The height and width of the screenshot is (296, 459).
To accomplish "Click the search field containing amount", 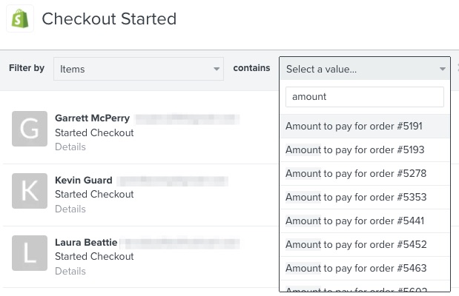I will point(364,97).
